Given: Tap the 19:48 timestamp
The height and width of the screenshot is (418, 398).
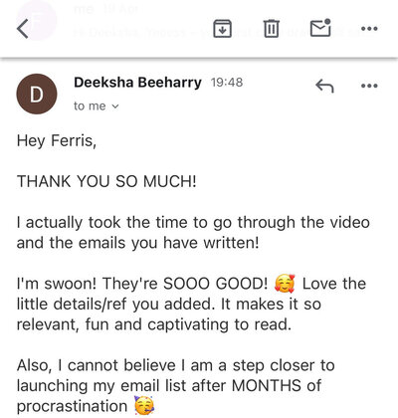Looking at the screenshot, I should pos(227,83).
